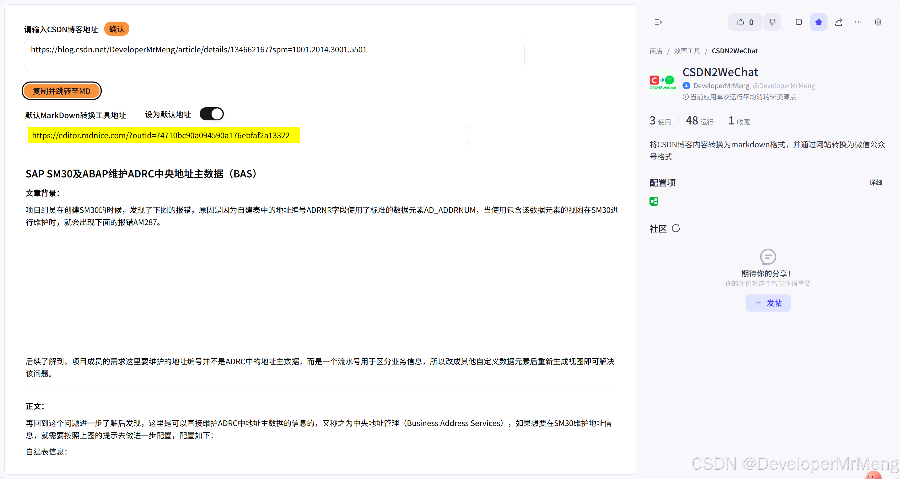The height and width of the screenshot is (479, 900).
Task: Click the thumbs-down dislike icon
Action: 772,22
